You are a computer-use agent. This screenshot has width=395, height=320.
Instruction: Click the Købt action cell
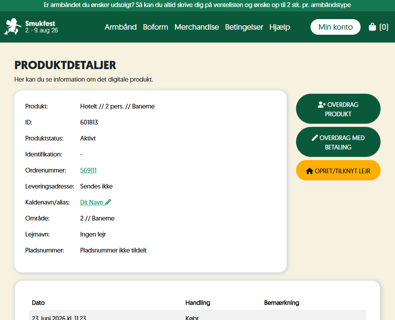tap(192, 318)
